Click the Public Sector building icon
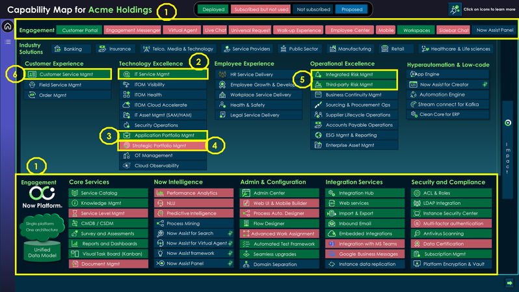Image resolution: width=519 pixels, height=292 pixels. [284, 49]
